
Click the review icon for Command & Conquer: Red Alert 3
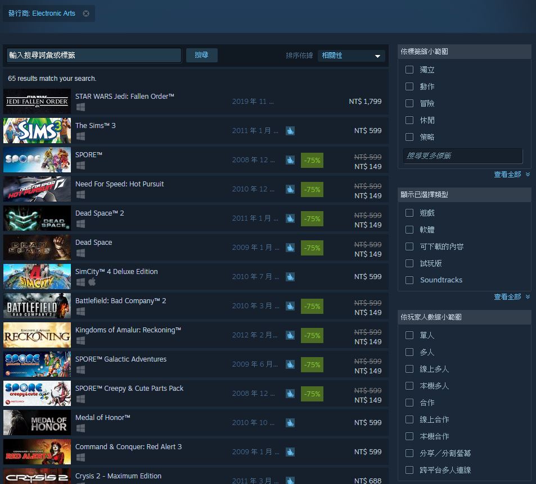tap(290, 452)
